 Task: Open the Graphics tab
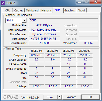[70, 10]
